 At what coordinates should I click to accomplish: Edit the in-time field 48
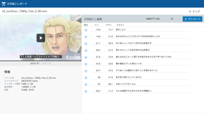(96, 77)
